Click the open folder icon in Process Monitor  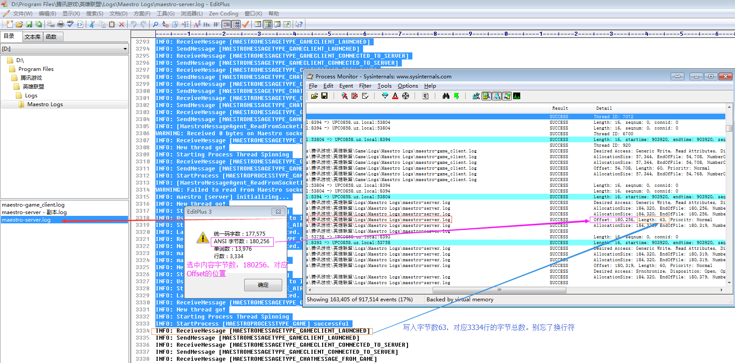tap(314, 96)
